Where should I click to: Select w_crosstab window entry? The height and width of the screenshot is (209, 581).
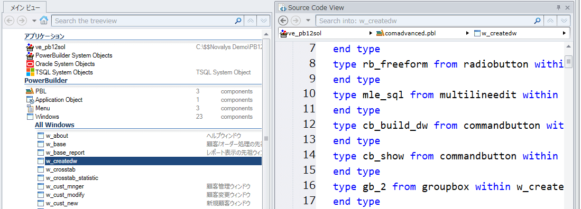coord(60,169)
